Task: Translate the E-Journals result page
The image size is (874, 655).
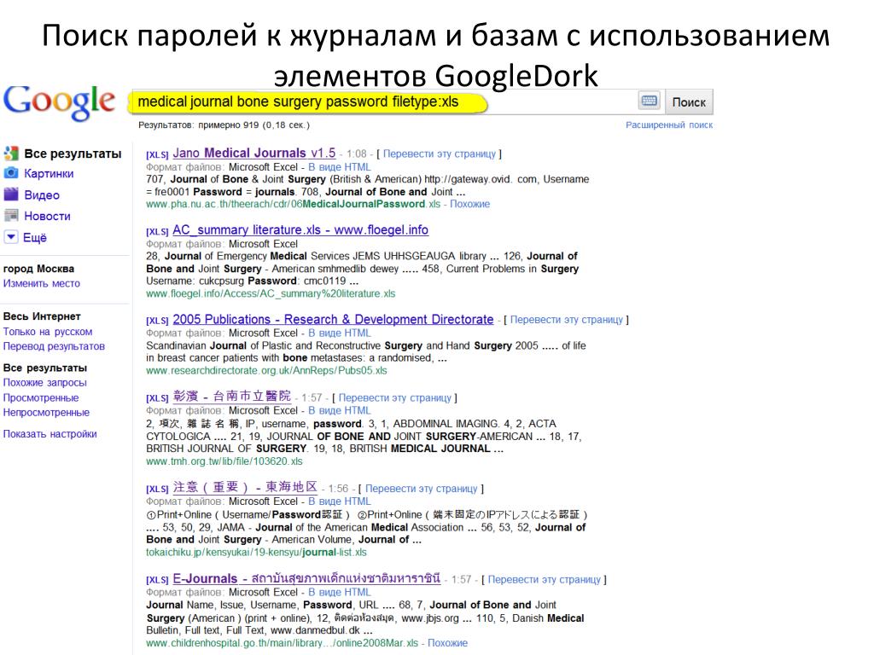Action: pyautogui.click(x=544, y=579)
